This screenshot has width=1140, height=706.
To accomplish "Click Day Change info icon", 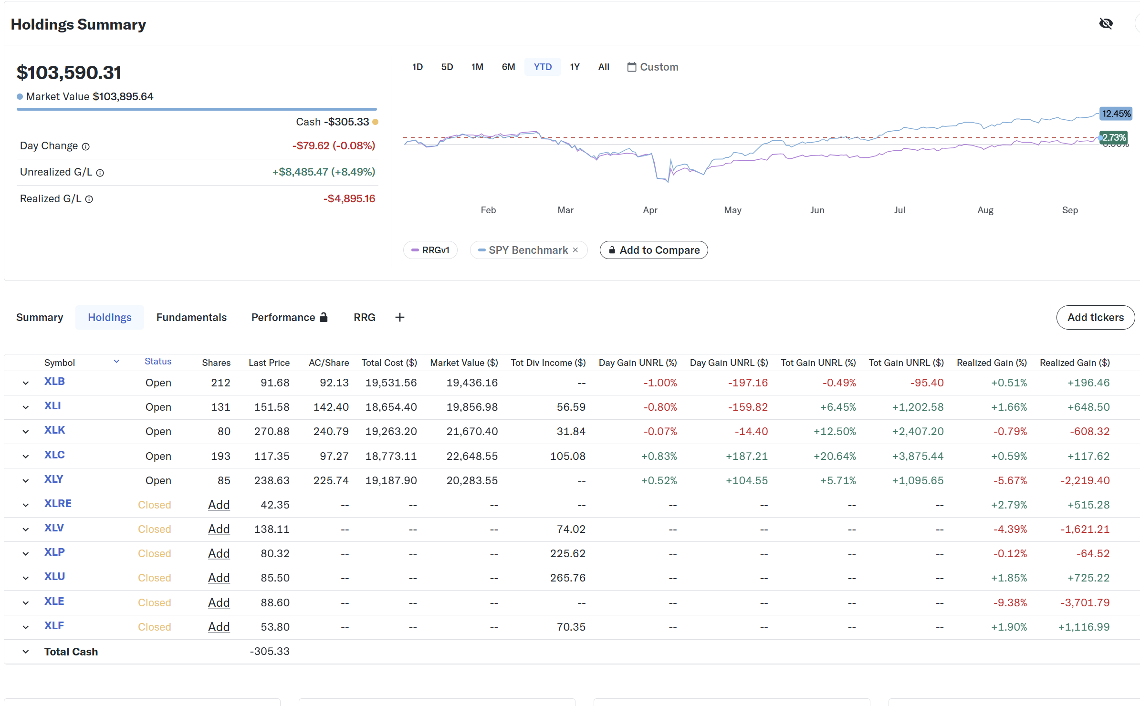I will (86, 146).
